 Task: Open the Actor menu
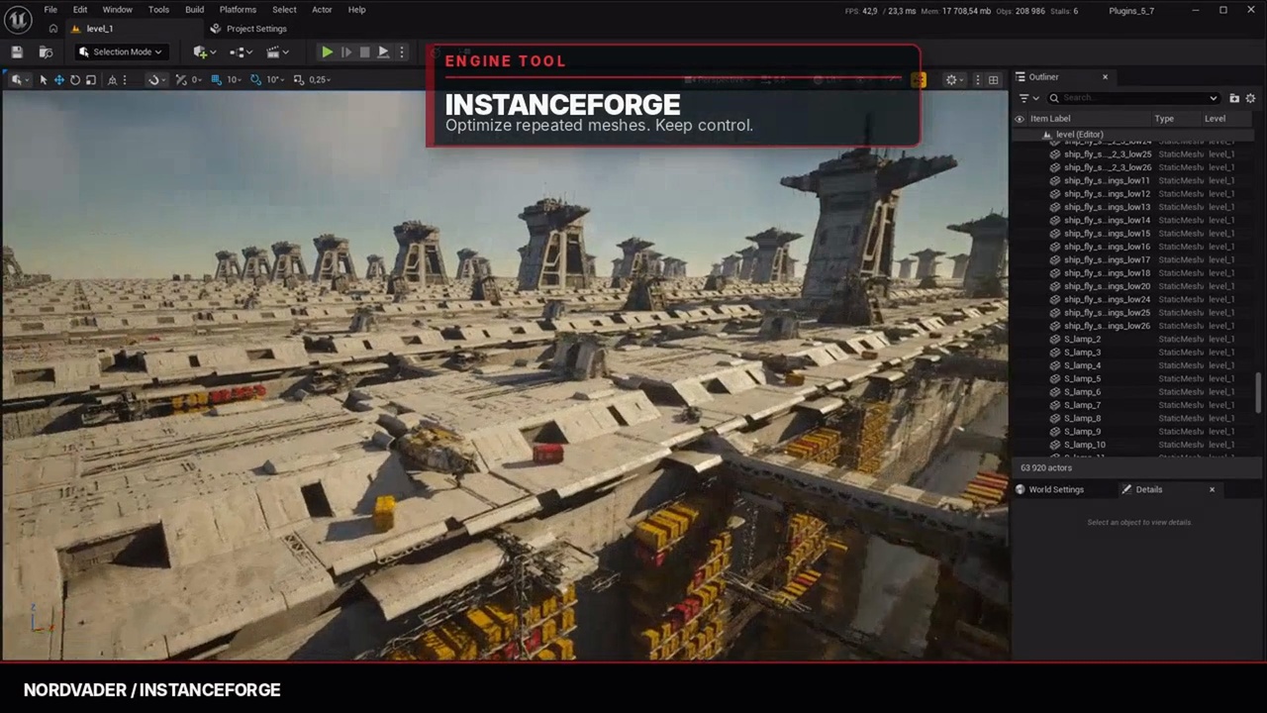tap(322, 10)
